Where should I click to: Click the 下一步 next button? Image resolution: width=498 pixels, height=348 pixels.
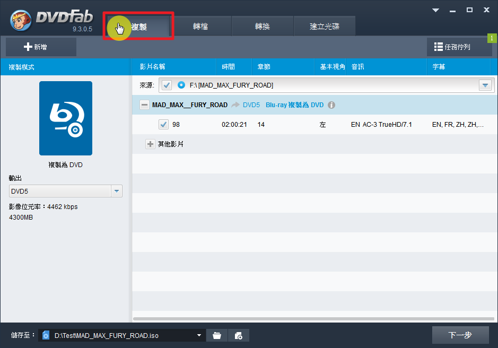coord(460,335)
